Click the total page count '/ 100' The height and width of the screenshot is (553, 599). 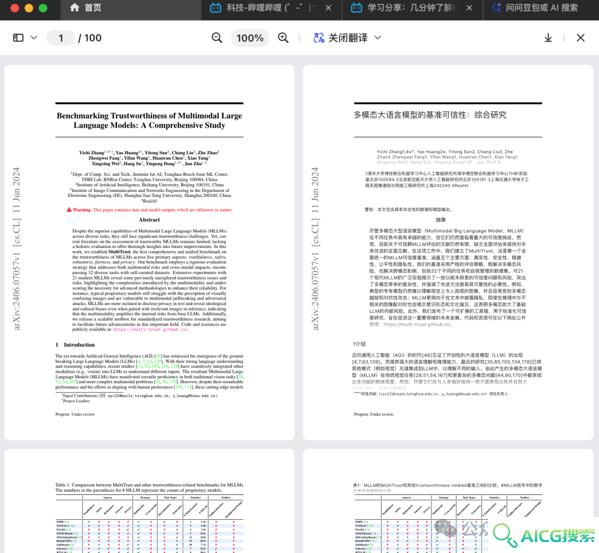[x=90, y=38]
